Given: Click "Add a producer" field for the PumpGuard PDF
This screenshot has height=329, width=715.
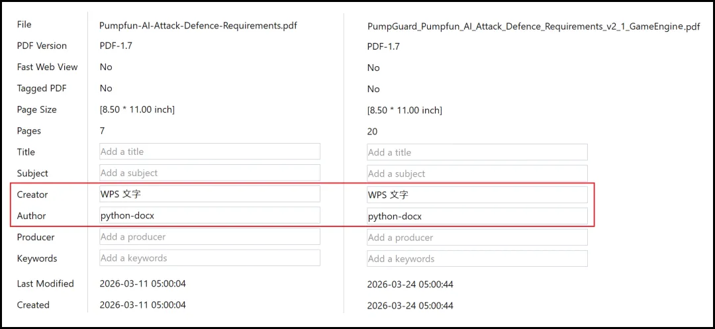Looking at the screenshot, I should pos(477,238).
